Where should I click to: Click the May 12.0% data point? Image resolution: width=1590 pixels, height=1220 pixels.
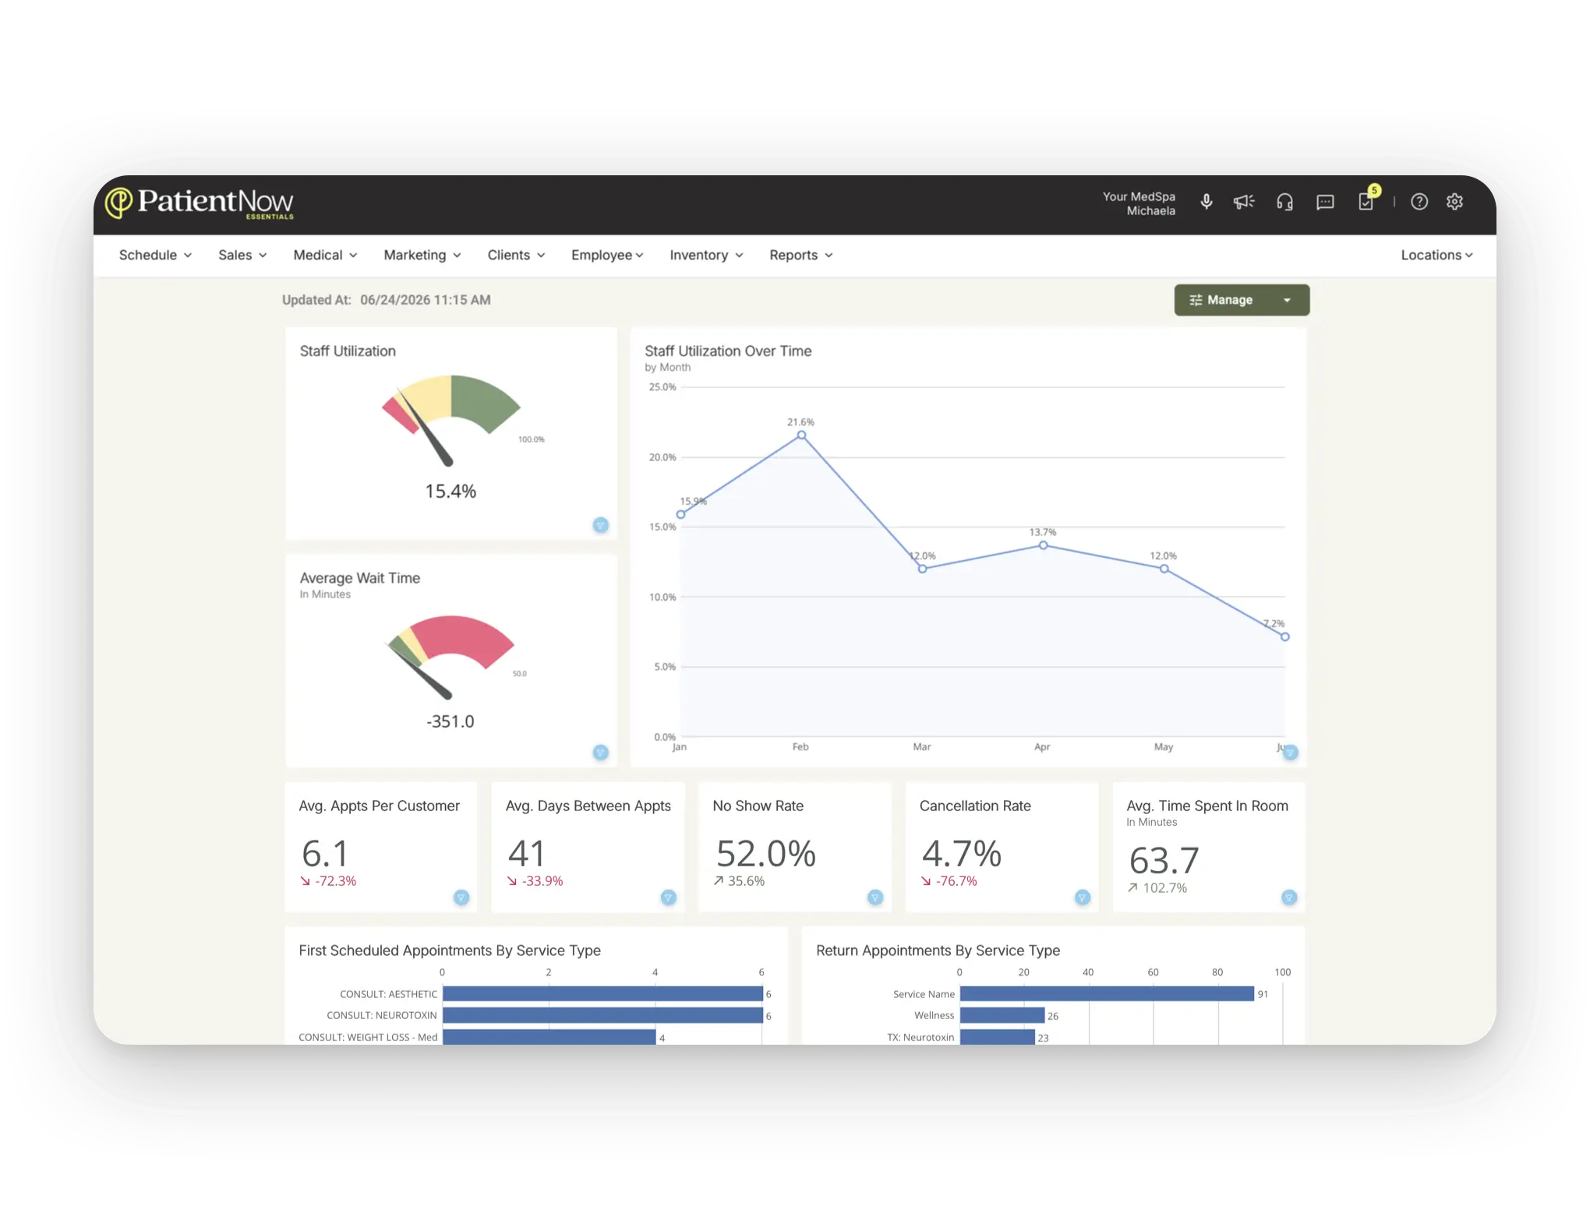(x=1164, y=569)
